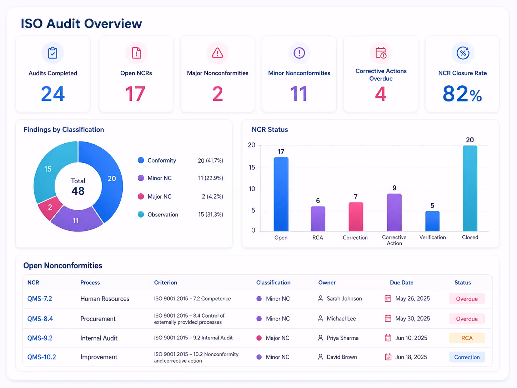Click the calendar icon beside Jun 10, 2025
The width and height of the screenshot is (517, 388).
[x=388, y=338]
